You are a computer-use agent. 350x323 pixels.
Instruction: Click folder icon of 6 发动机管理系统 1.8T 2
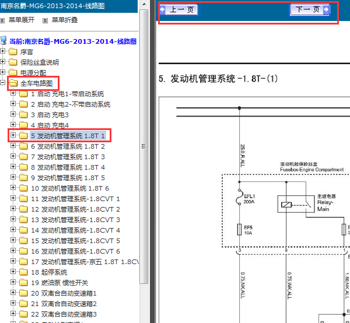pyautogui.click(x=23, y=146)
